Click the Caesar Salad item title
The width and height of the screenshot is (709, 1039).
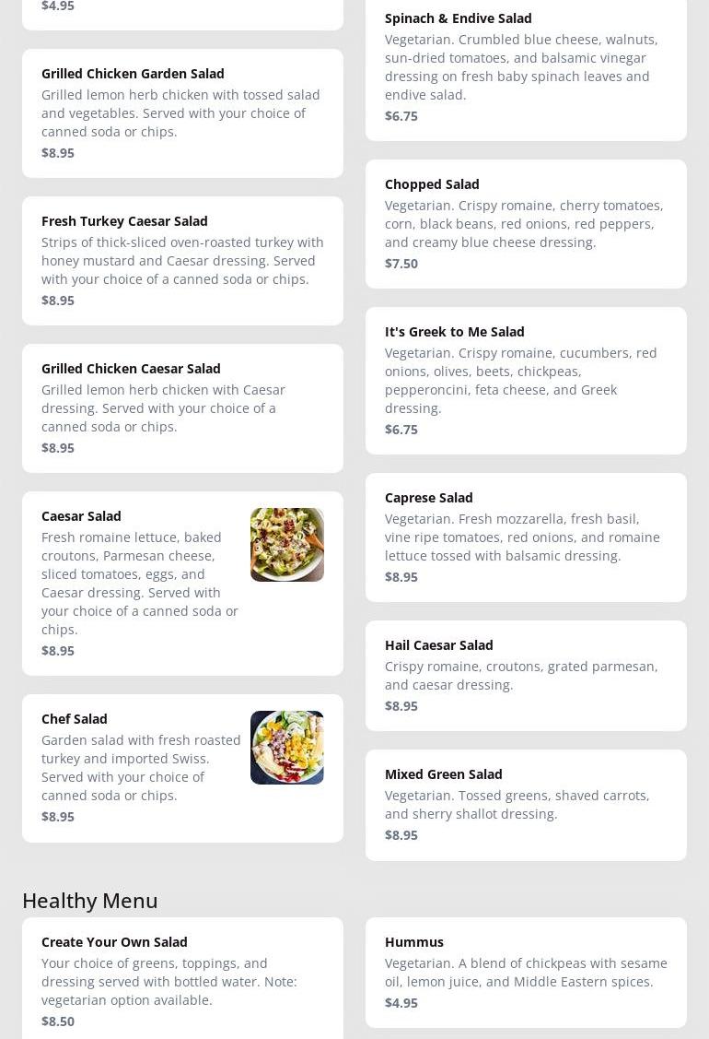pos(81,516)
